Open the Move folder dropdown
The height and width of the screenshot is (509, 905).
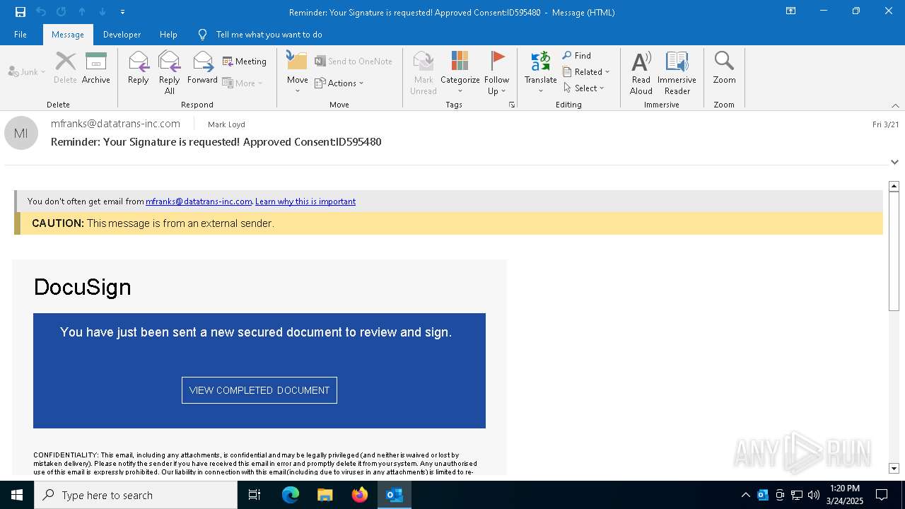click(297, 73)
